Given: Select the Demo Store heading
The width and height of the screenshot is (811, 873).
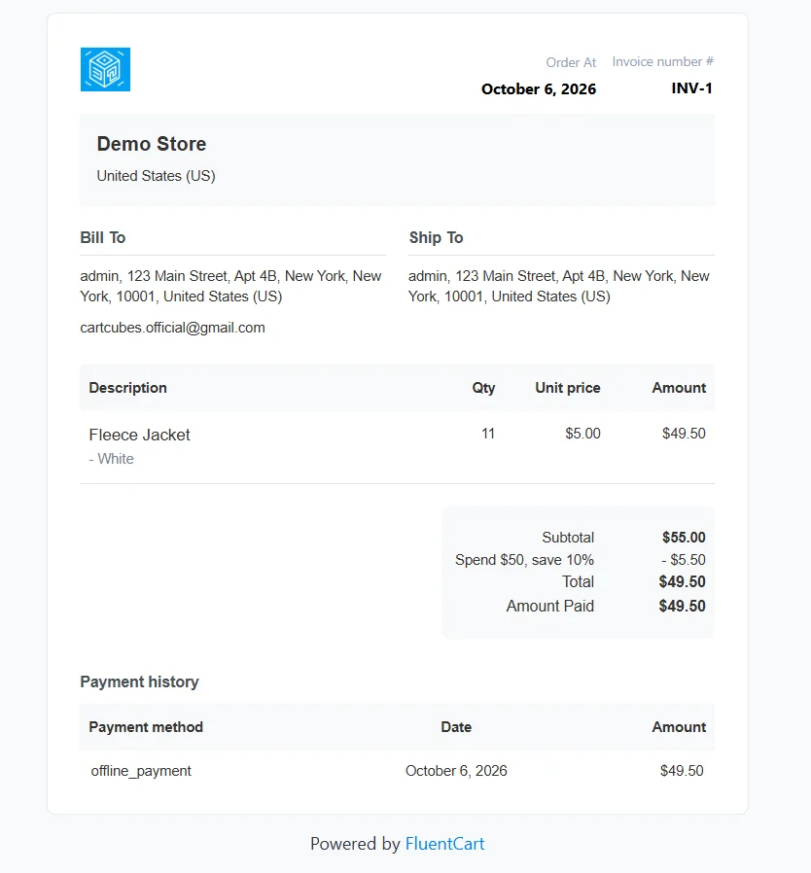Looking at the screenshot, I should [152, 144].
